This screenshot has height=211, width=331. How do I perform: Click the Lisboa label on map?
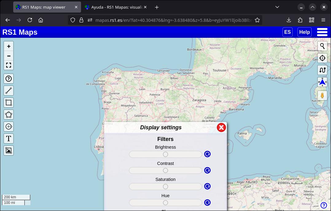point(99,147)
